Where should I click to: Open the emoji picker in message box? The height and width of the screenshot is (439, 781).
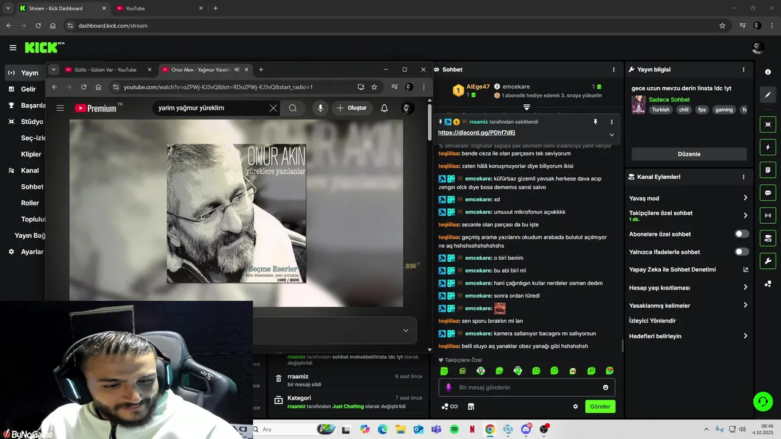[x=605, y=387]
